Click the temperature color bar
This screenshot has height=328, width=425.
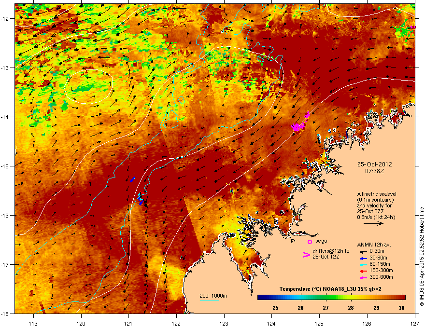(331, 298)
